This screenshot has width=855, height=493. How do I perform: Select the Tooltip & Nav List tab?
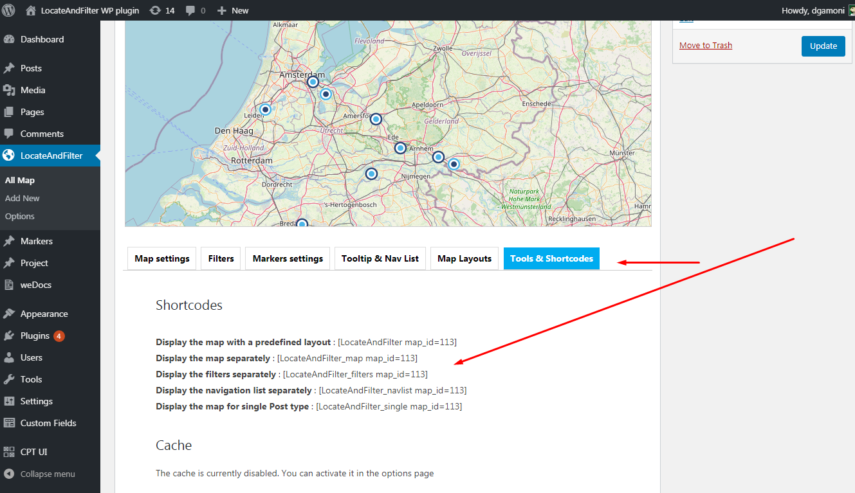click(x=380, y=258)
